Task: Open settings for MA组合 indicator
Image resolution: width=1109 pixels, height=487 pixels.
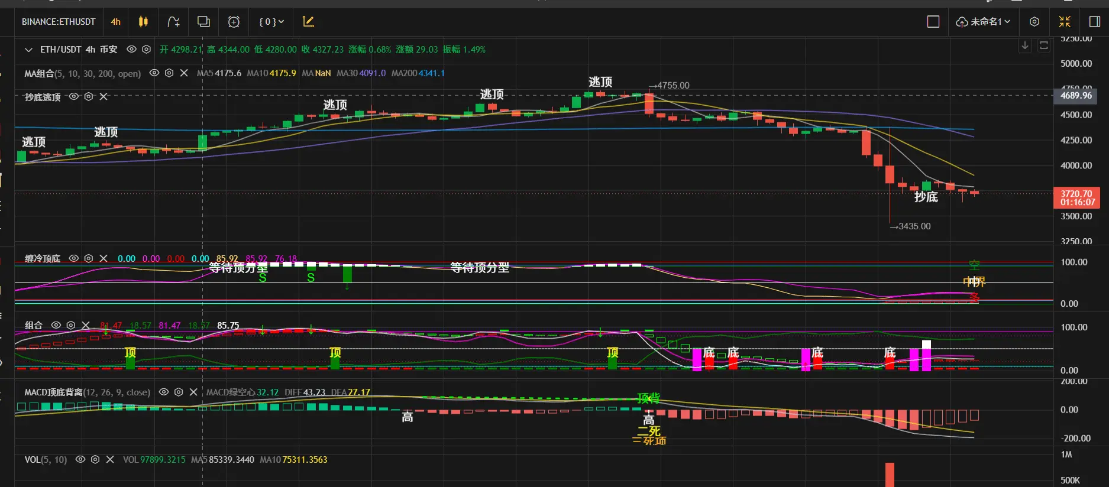Action: point(169,73)
